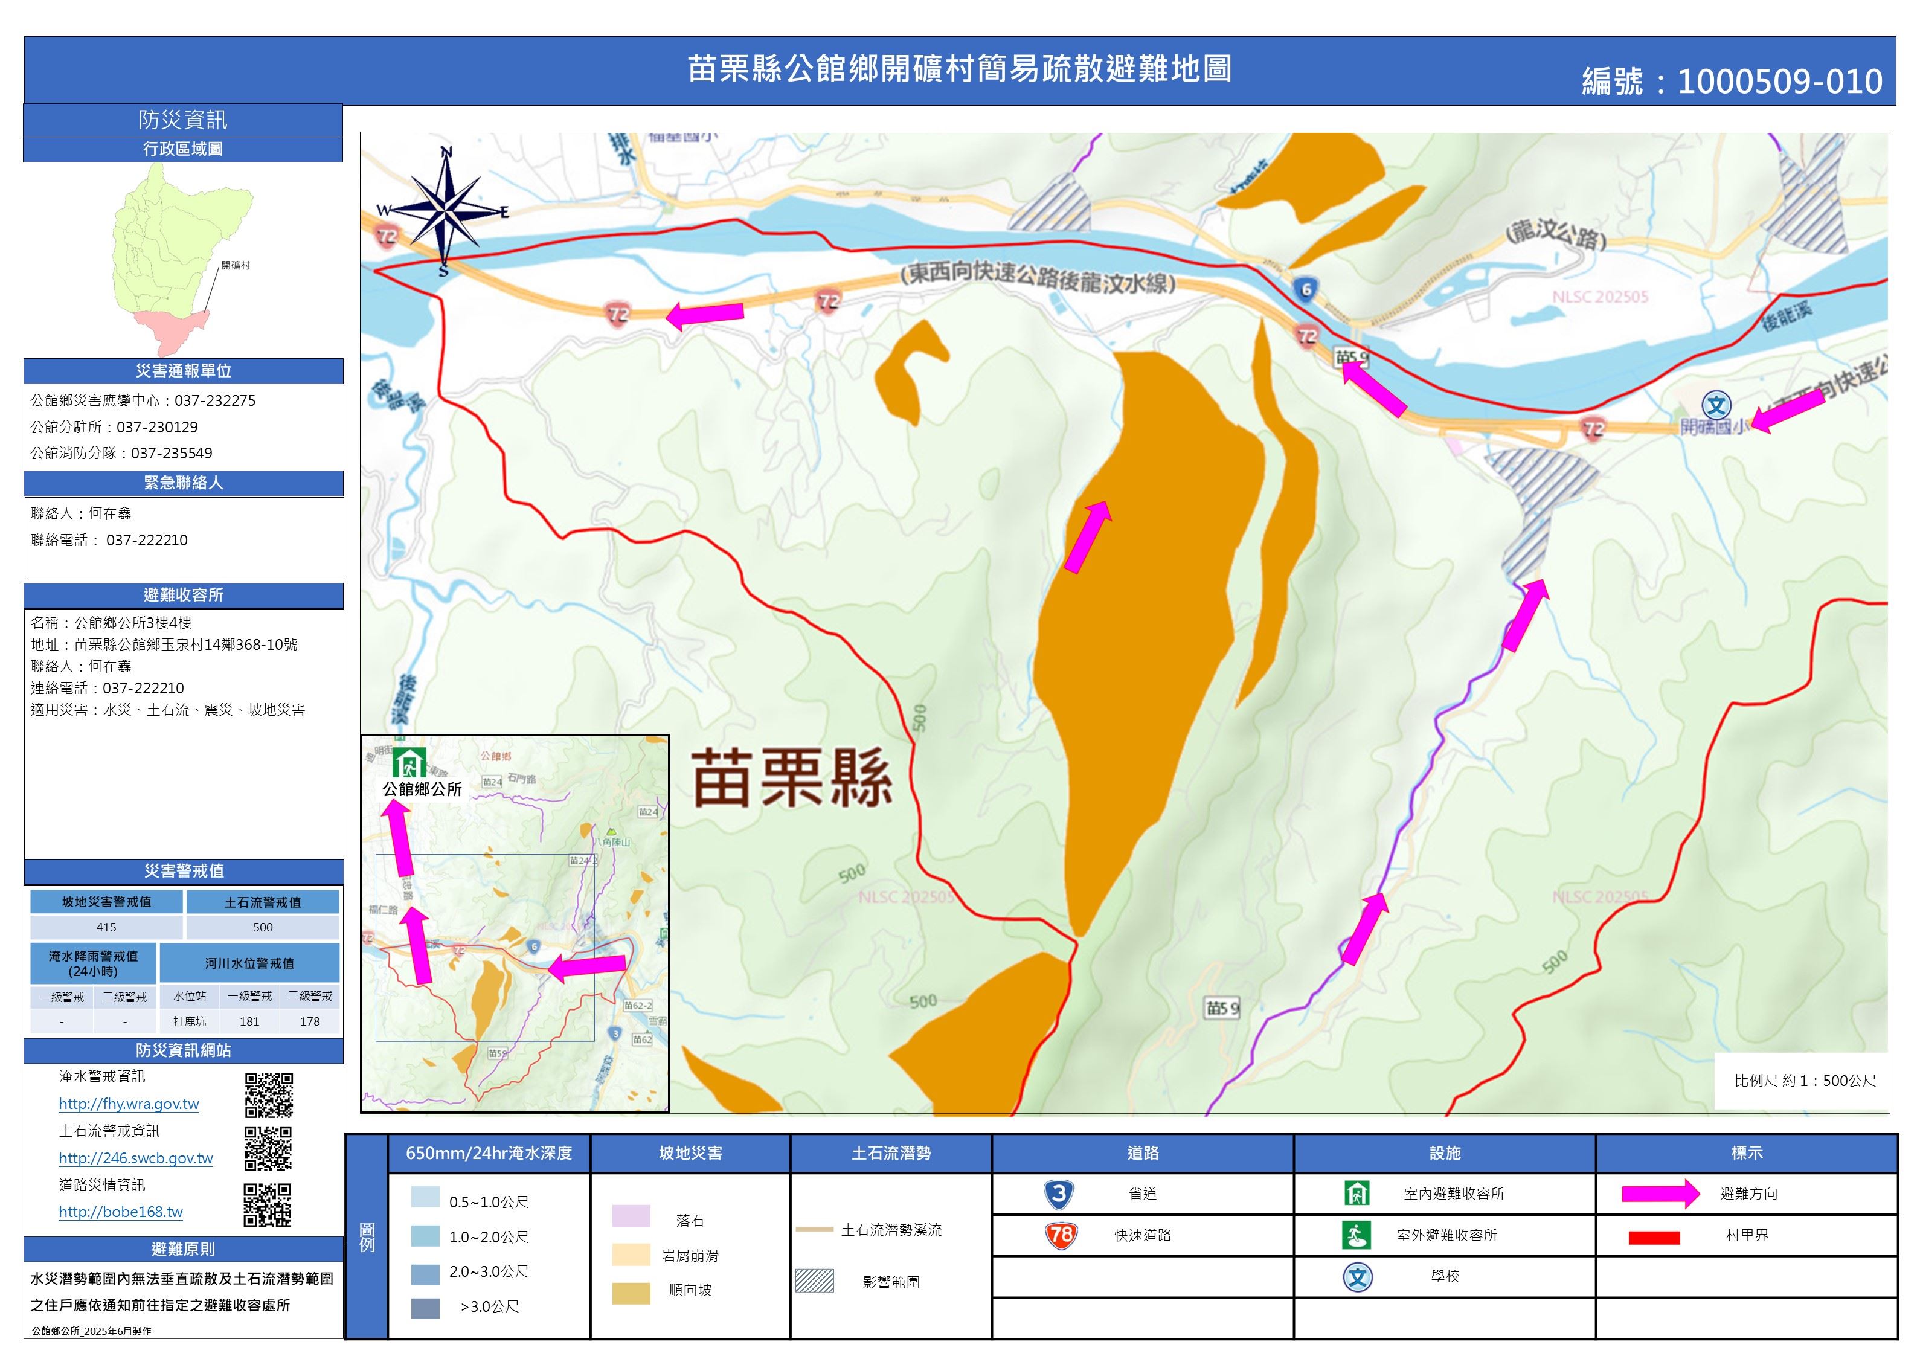1920x1356 pixels.
Task: Click the 防災資訊 header
Action: coord(182,120)
